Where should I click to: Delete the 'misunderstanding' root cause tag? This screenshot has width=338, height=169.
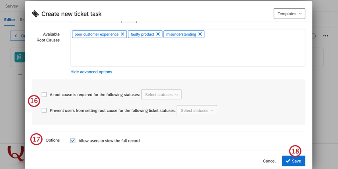(200, 34)
